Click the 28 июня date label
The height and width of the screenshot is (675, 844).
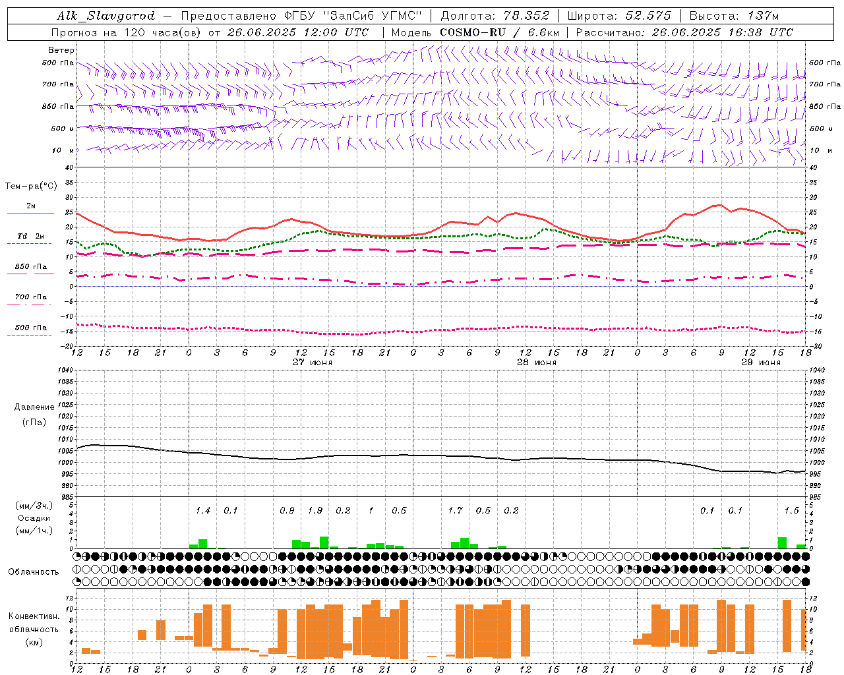[x=536, y=363]
